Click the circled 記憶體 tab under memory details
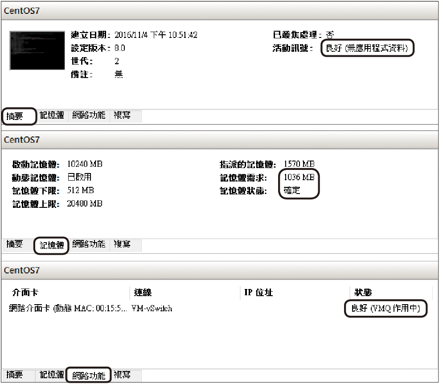443x384 pixels. click(x=52, y=245)
